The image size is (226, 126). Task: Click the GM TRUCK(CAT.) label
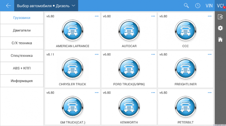click(73, 122)
